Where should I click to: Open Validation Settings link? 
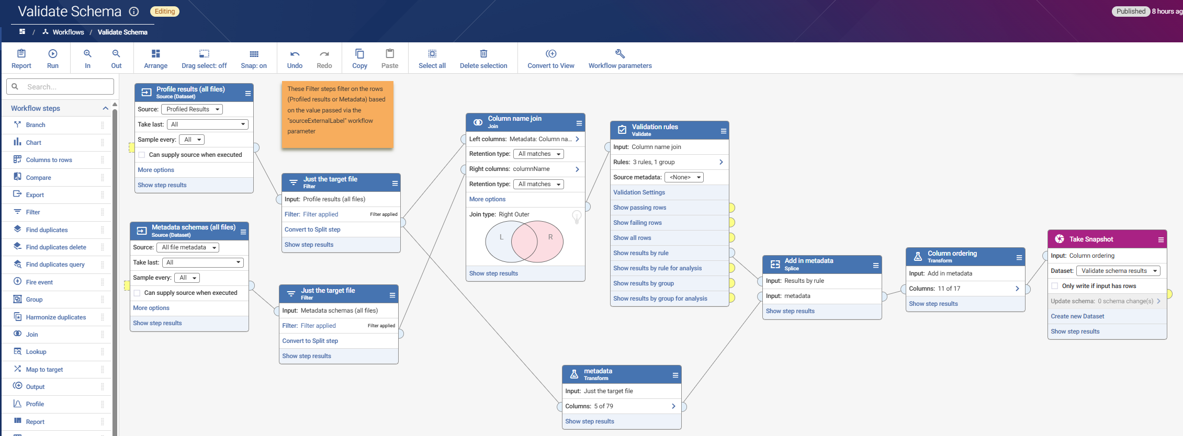[x=639, y=192]
